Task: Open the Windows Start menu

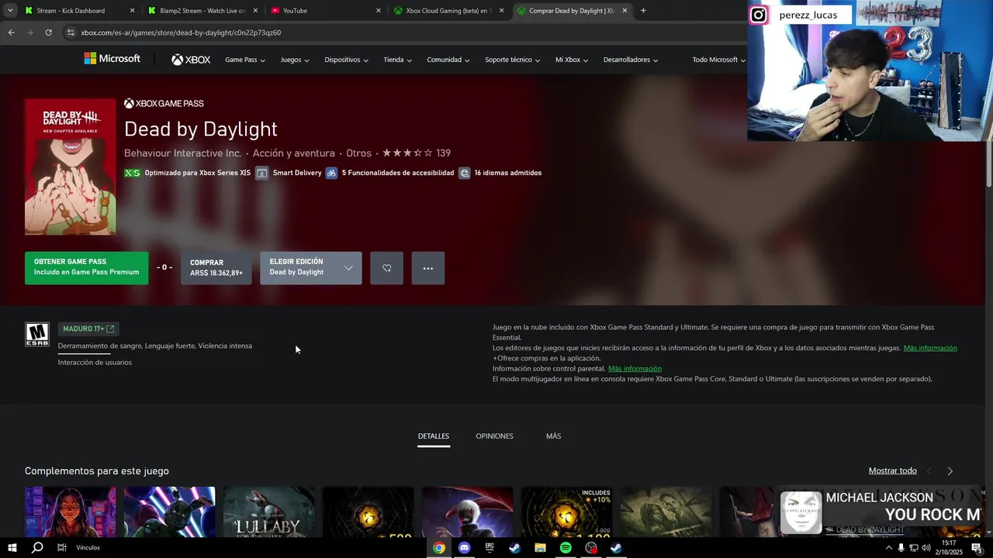Action: click(x=12, y=548)
